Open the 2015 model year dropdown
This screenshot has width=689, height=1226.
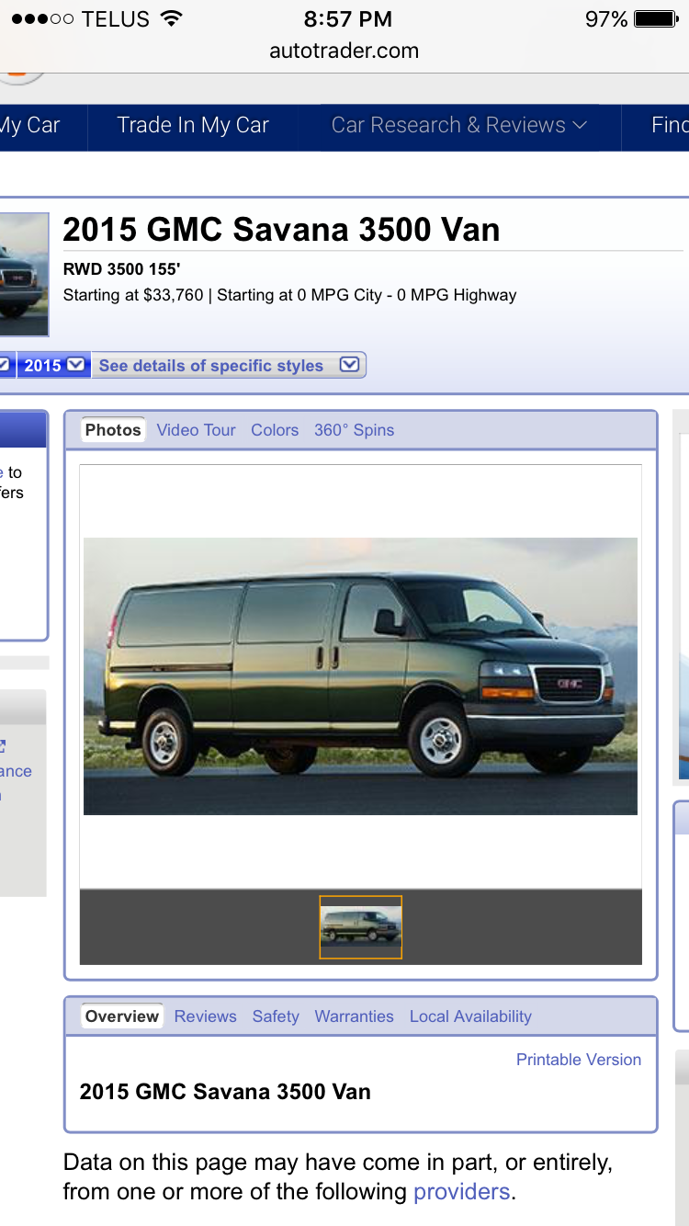pos(53,366)
